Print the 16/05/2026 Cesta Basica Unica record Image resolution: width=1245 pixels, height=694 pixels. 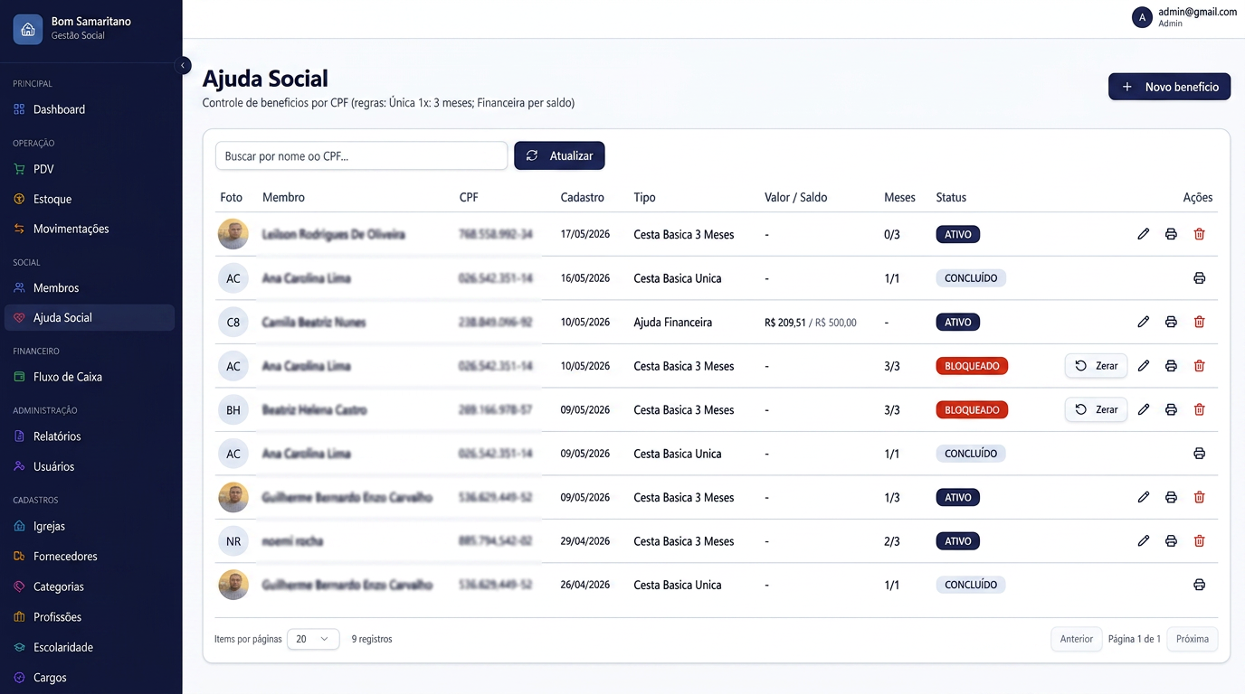coord(1200,278)
